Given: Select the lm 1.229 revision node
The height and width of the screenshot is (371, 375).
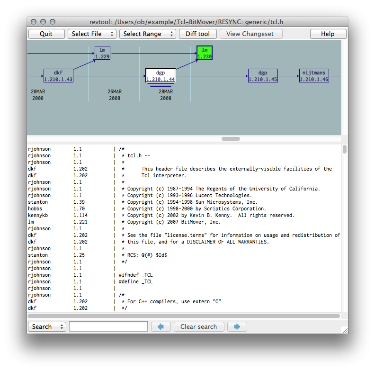Looking at the screenshot, I should click(x=102, y=53).
